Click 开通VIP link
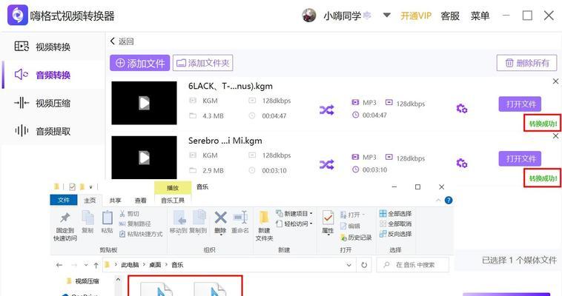The width and height of the screenshot is (562, 296). 416,16
